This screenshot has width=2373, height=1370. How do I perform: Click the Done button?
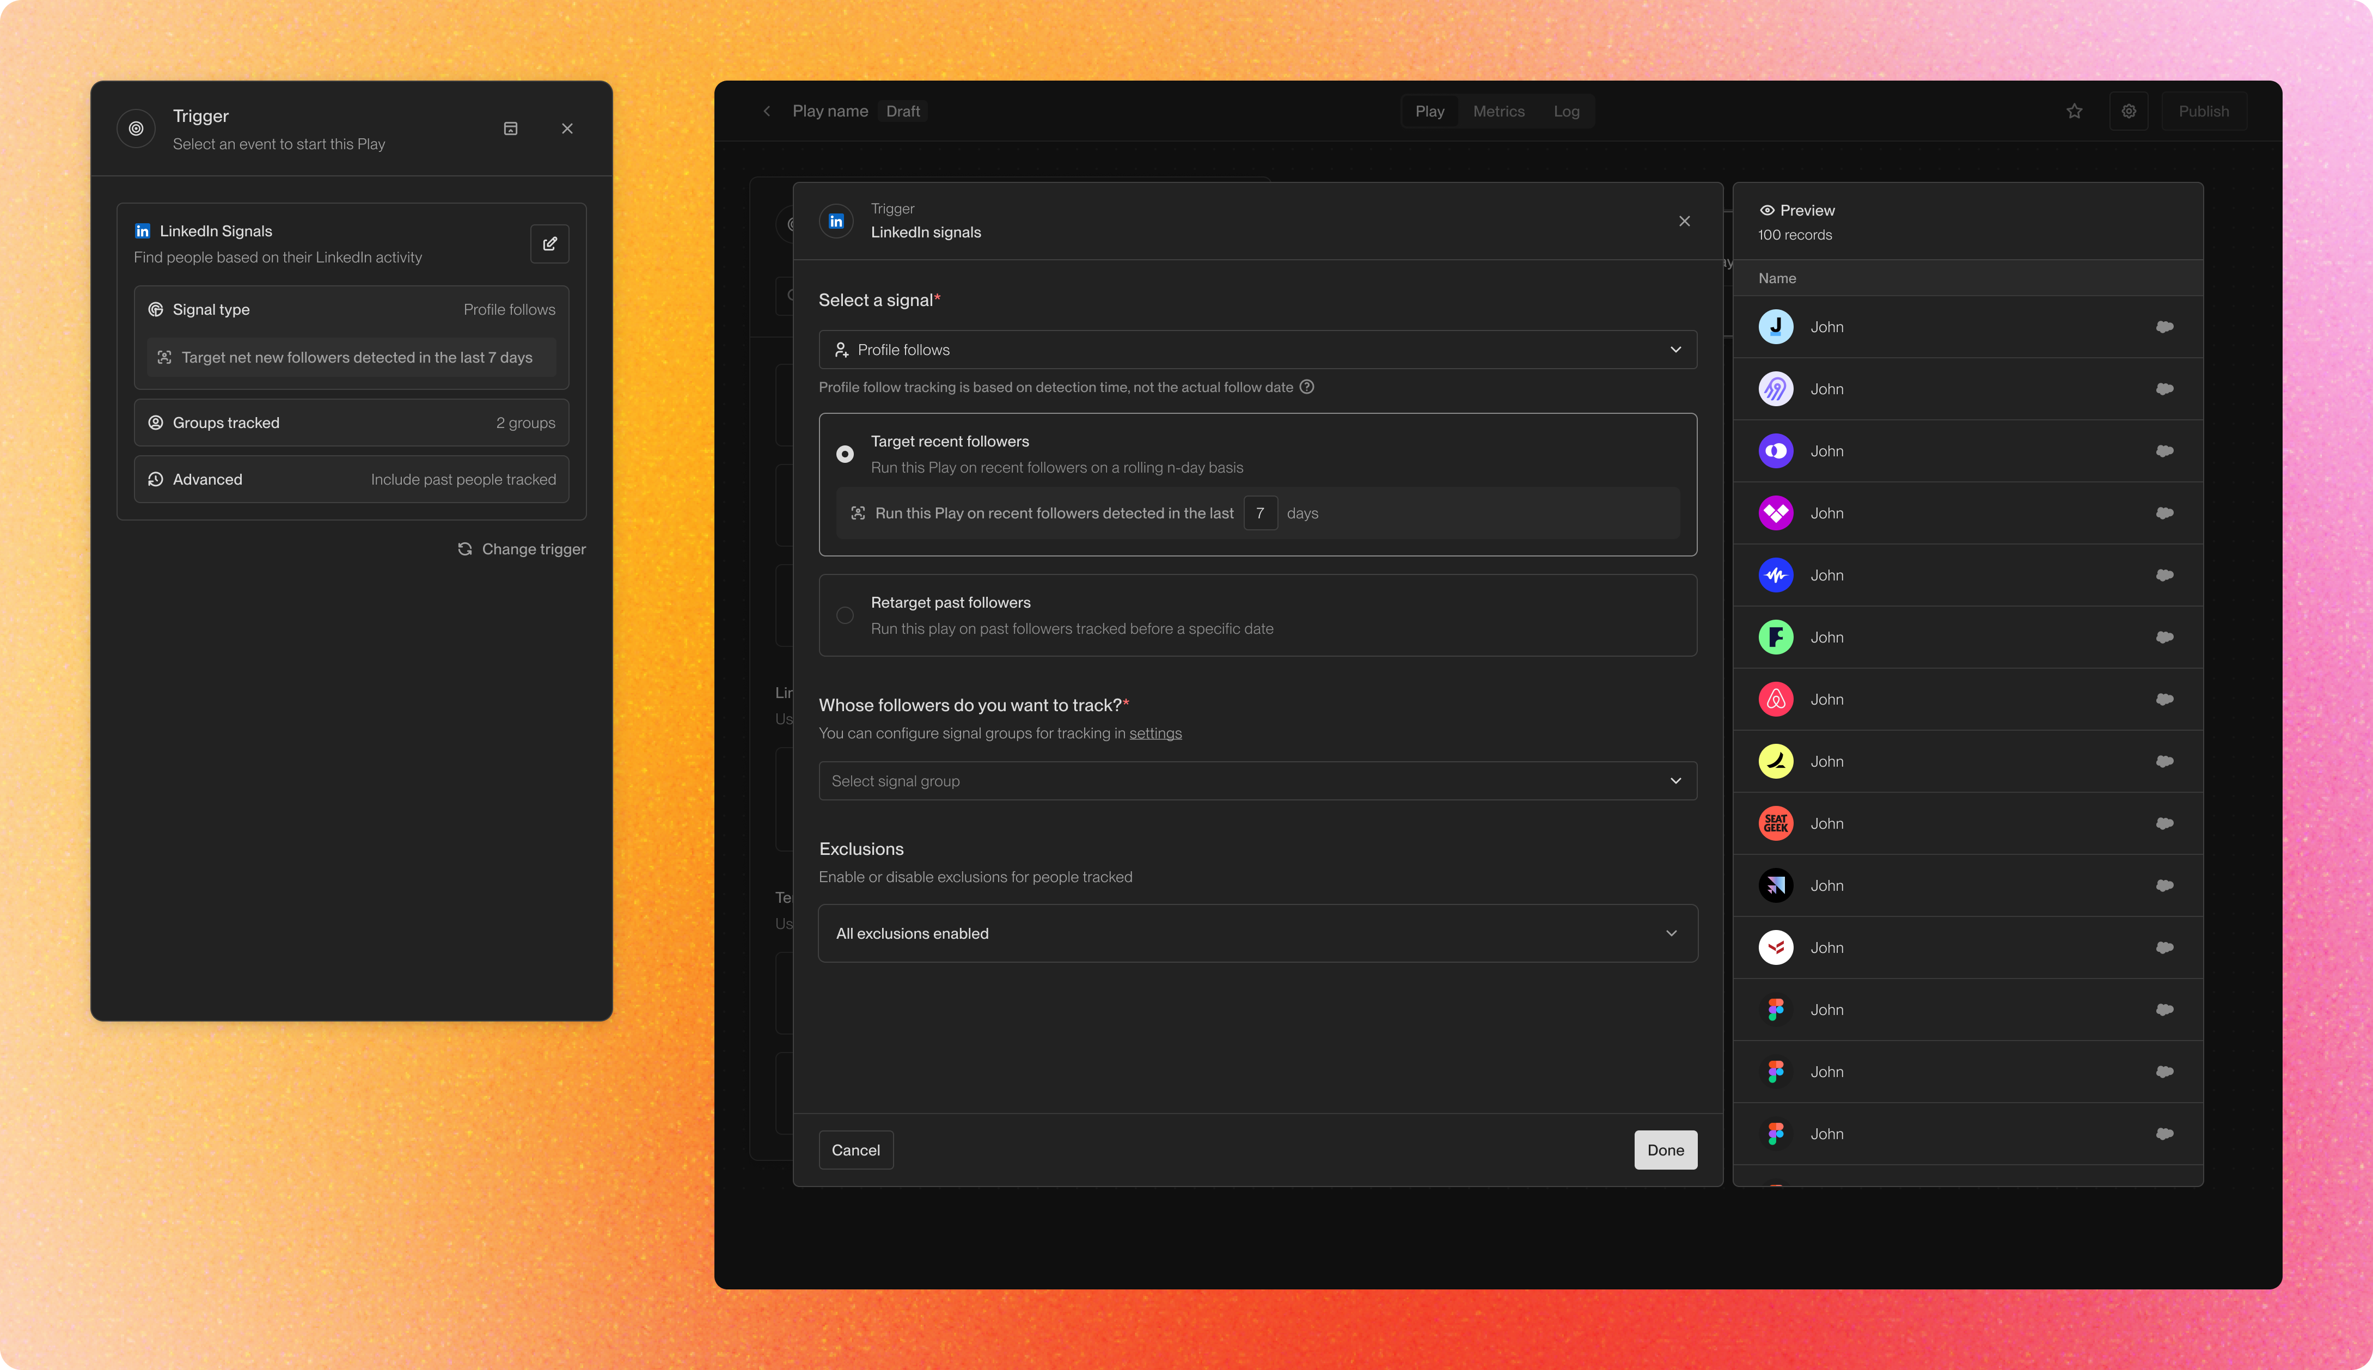click(1665, 1150)
